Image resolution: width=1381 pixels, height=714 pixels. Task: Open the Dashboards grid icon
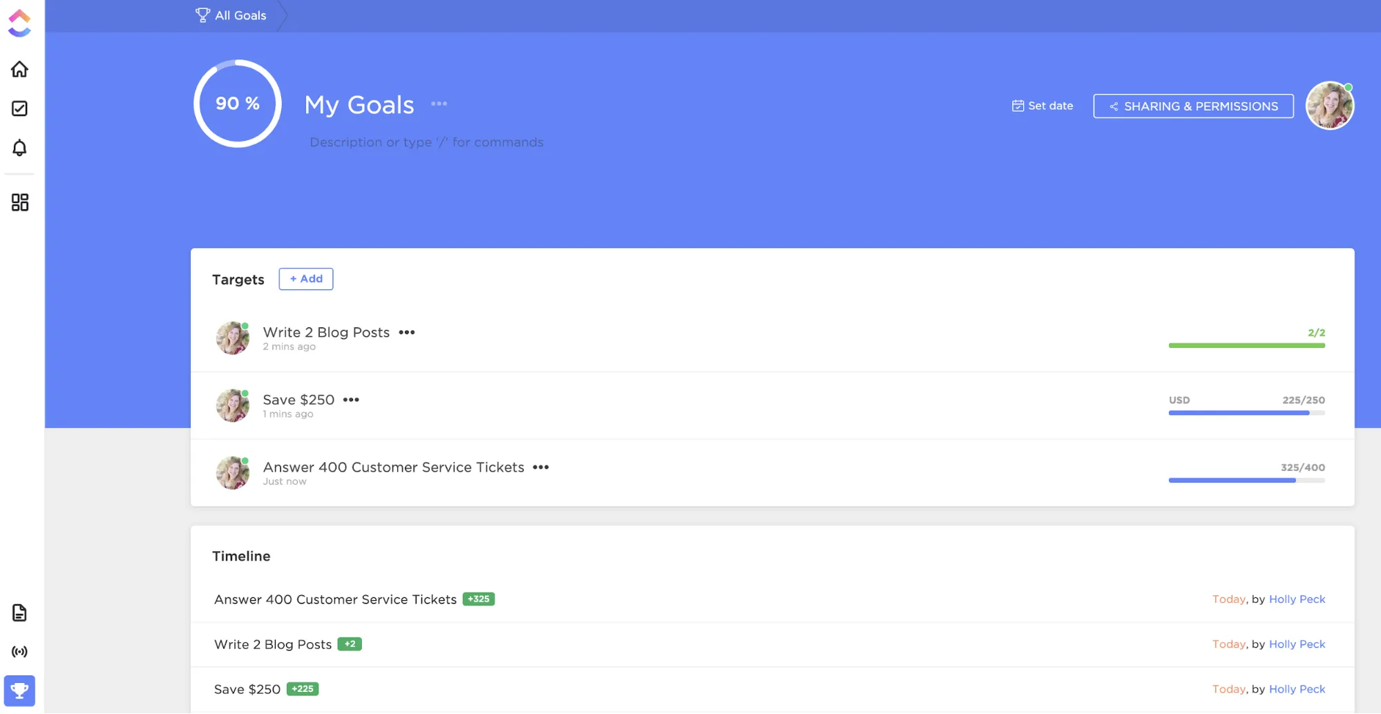(x=19, y=202)
